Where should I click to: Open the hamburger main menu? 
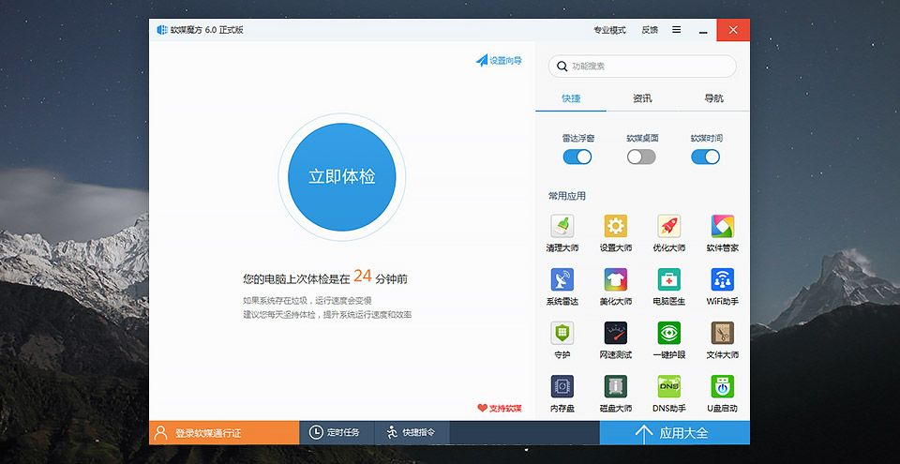[x=676, y=30]
